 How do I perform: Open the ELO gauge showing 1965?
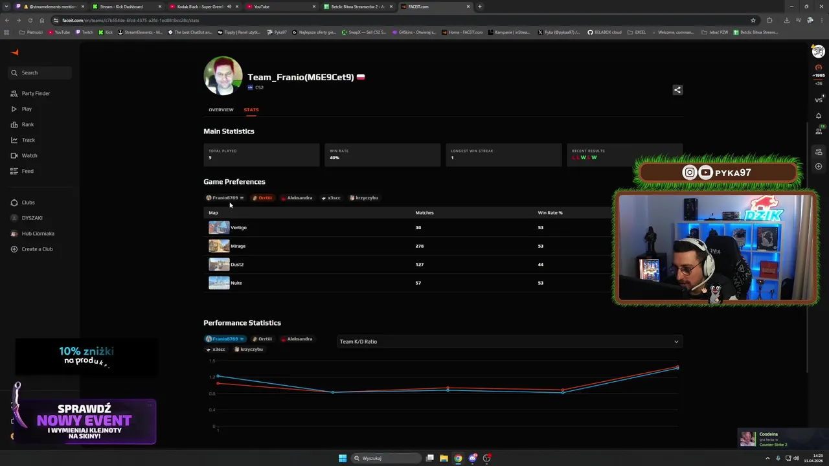tap(819, 71)
